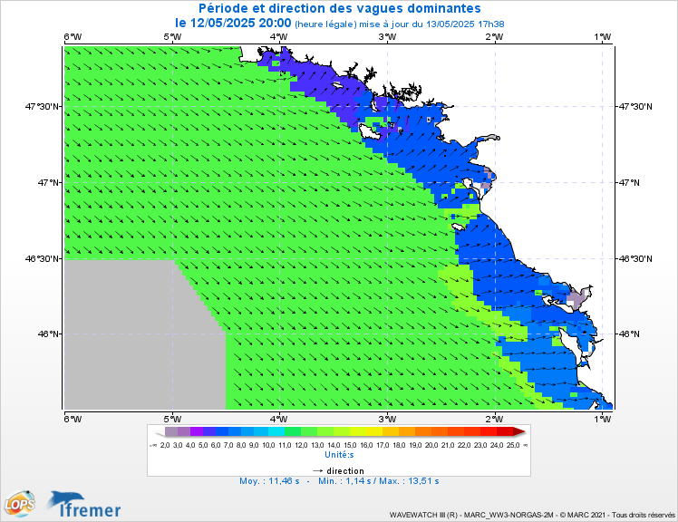Click the '3°W' label on the bottom axis
This screenshot has height=522, width=678.
click(x=387, y=419)
